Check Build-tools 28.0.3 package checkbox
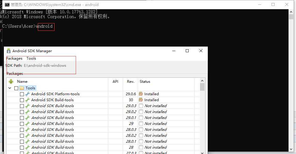296x154 pixels. [22, 130]
